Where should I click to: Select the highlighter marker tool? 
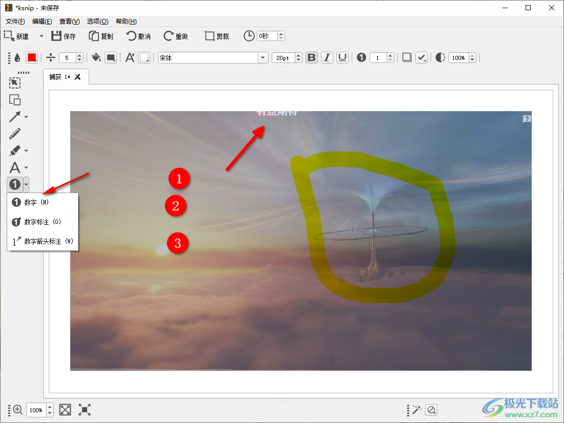coord(15,151)
